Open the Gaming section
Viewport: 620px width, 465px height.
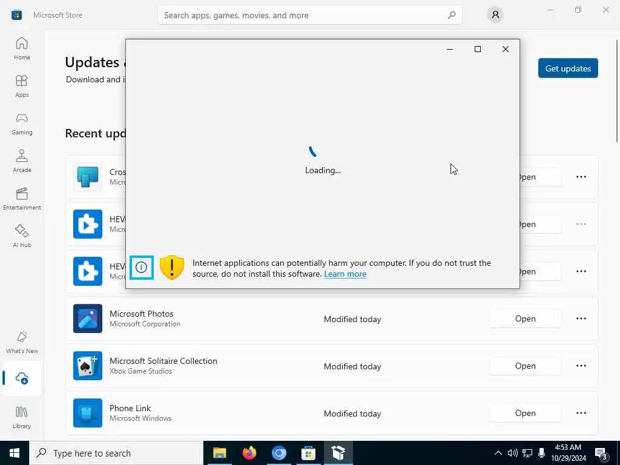[22, 124]
